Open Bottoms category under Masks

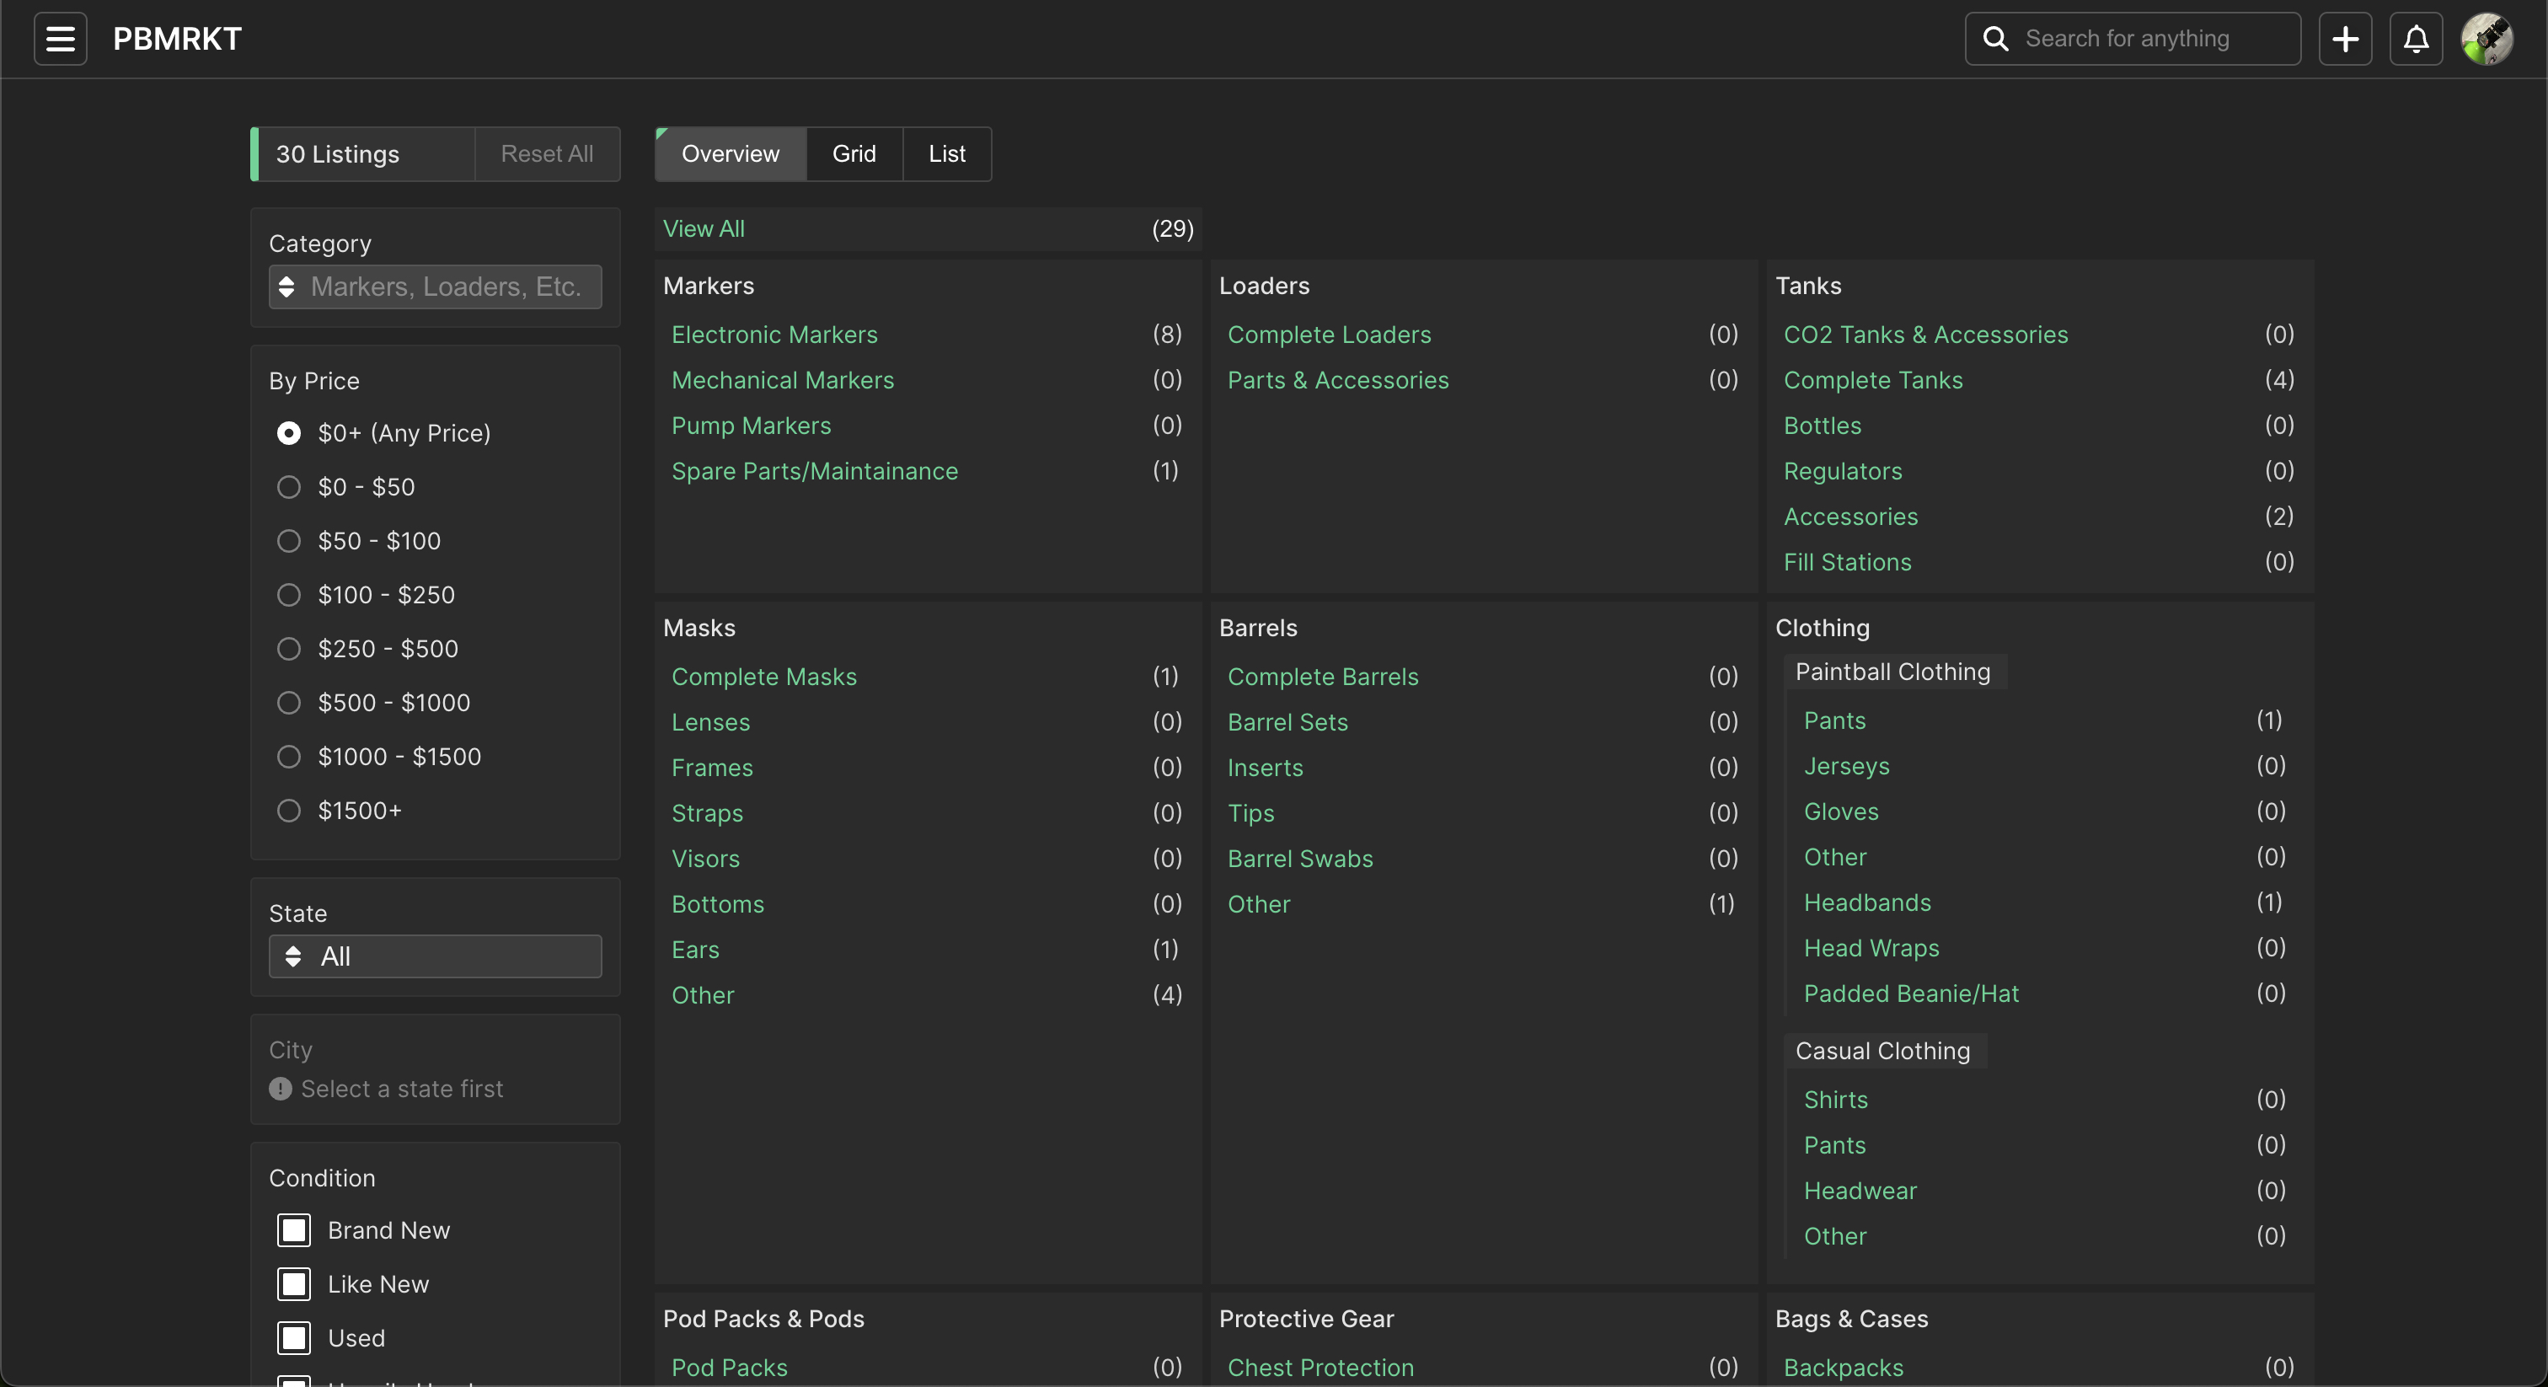(717, 904)
